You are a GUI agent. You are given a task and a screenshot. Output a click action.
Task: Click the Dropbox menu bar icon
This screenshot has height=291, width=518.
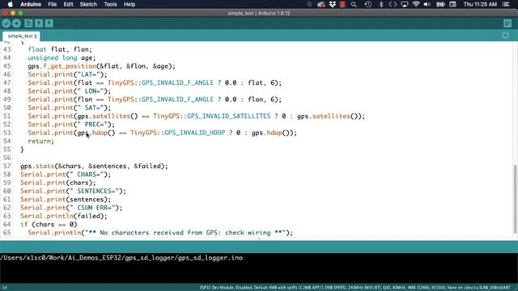(333, 4)
